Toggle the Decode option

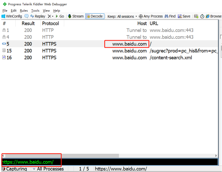(95, 16)
